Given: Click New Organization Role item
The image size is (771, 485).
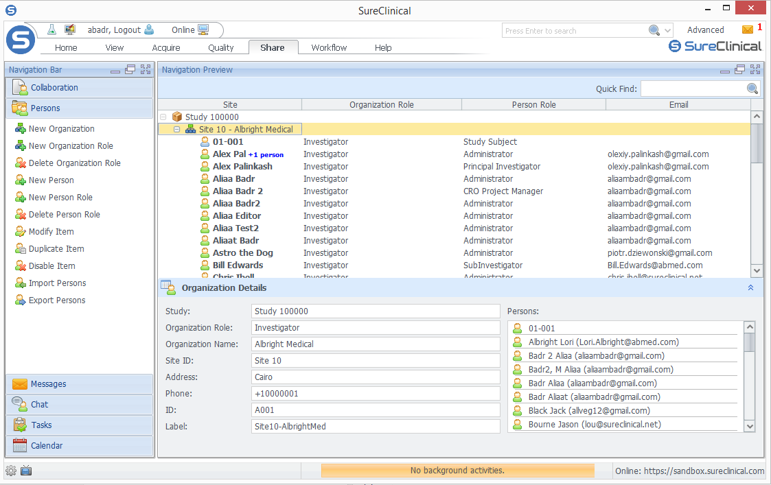Looking at the screenshot, I should [x=71, y=146].
